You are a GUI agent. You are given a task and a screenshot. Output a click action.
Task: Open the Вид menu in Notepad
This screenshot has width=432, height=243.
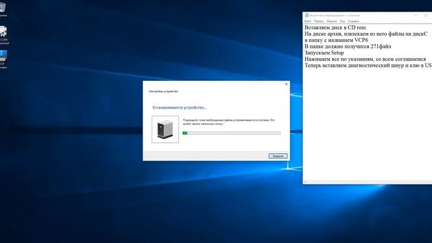[x=342, y=21]
